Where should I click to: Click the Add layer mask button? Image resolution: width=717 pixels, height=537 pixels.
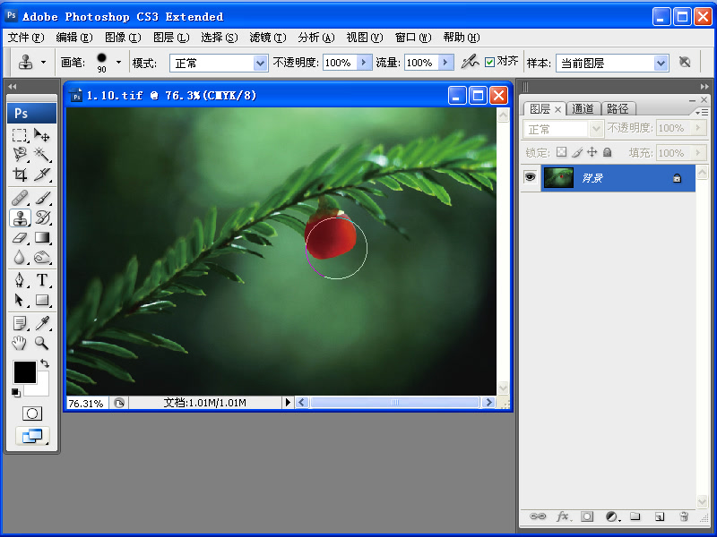pos(586,517)
